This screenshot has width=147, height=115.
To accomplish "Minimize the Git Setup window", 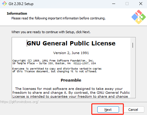I will 114,4.
